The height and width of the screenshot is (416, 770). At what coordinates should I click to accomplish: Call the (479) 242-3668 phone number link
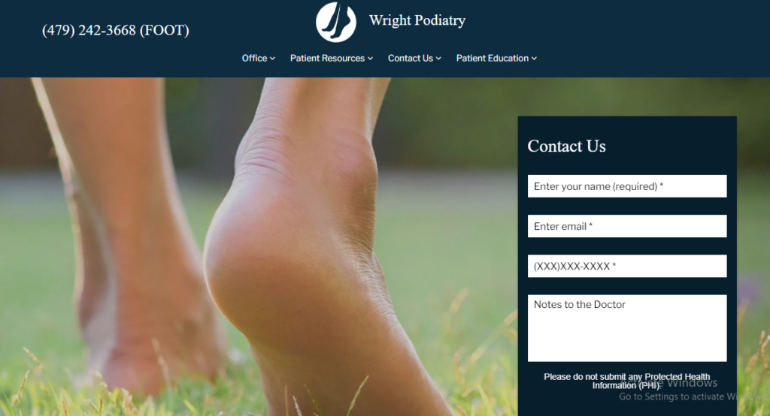pos(115,31)
